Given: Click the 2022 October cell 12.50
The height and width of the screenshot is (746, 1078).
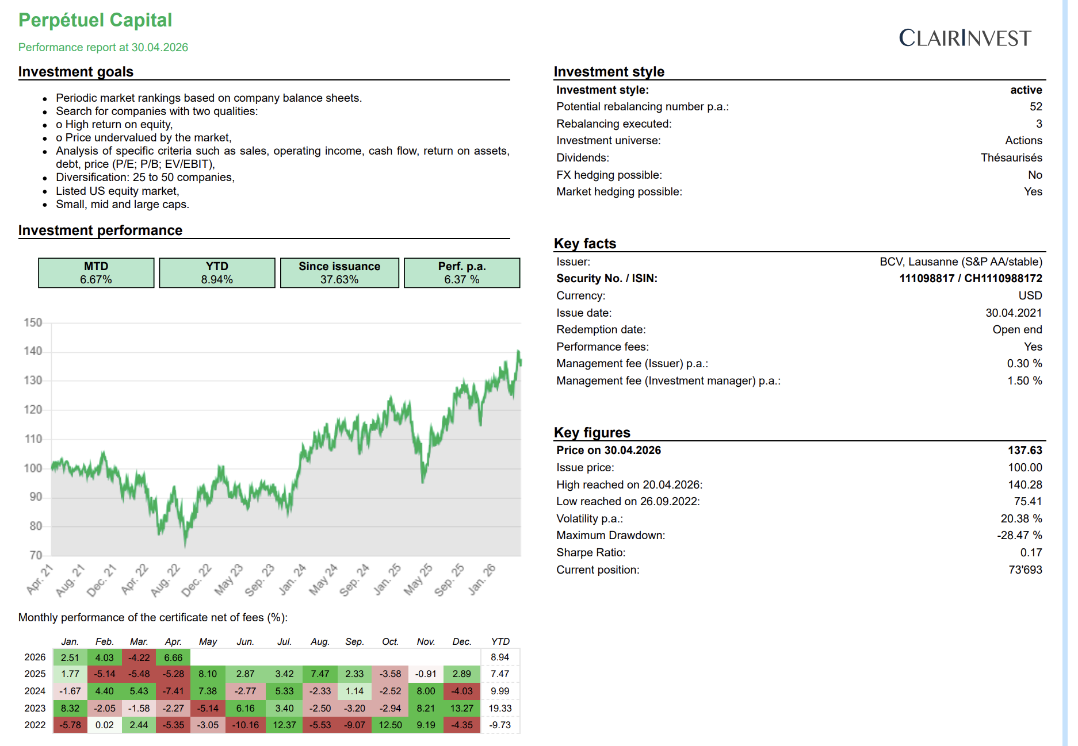Looking at the screenshot, I should point(390,725).
